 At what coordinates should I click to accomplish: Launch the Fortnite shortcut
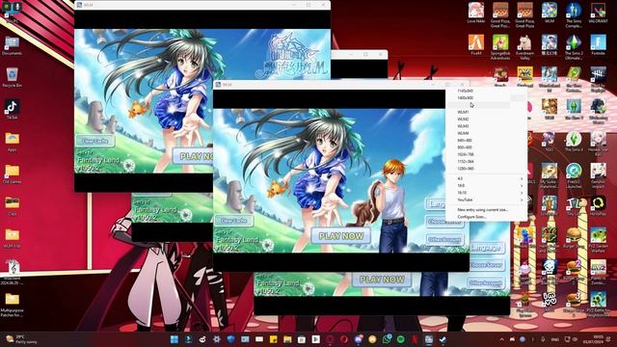[598, 45]
